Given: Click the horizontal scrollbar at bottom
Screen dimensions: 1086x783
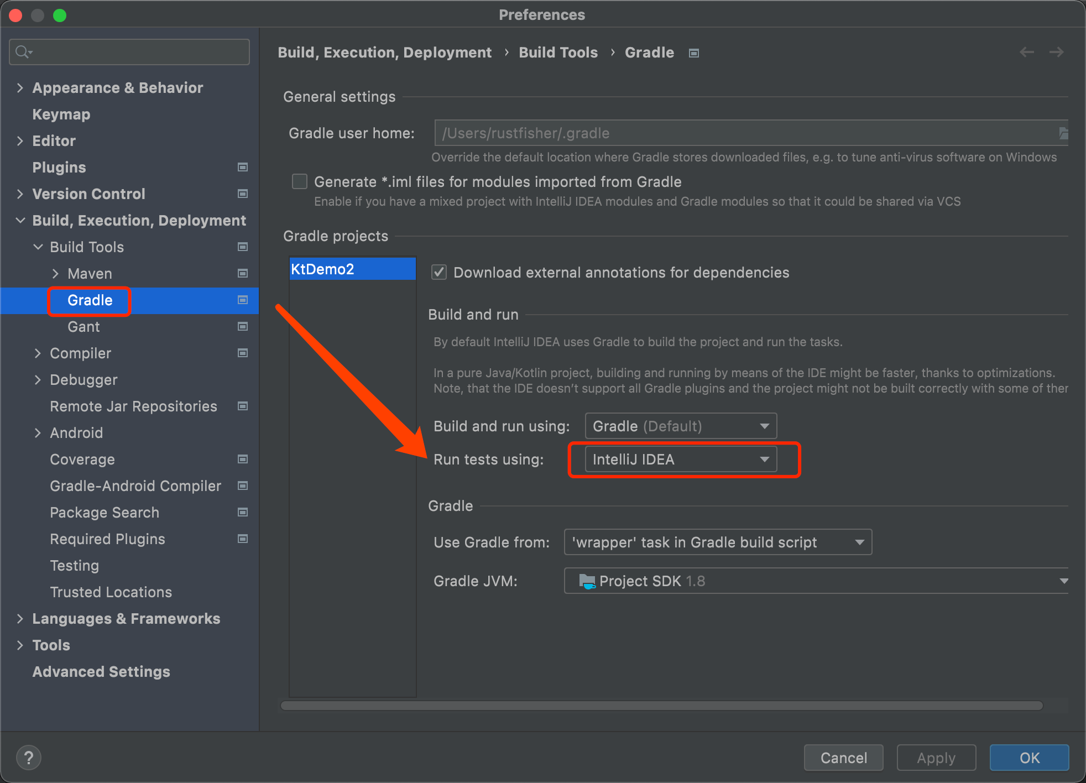Looking at the screenshot, I should (661, 706).
